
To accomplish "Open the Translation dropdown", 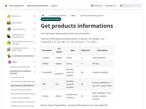I will coord(110,6).
